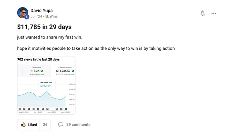The width and height of the screenshot is (236, 133).
Task: Select the Subscribers +18.3K metric tile
Action: pos(37,71)
